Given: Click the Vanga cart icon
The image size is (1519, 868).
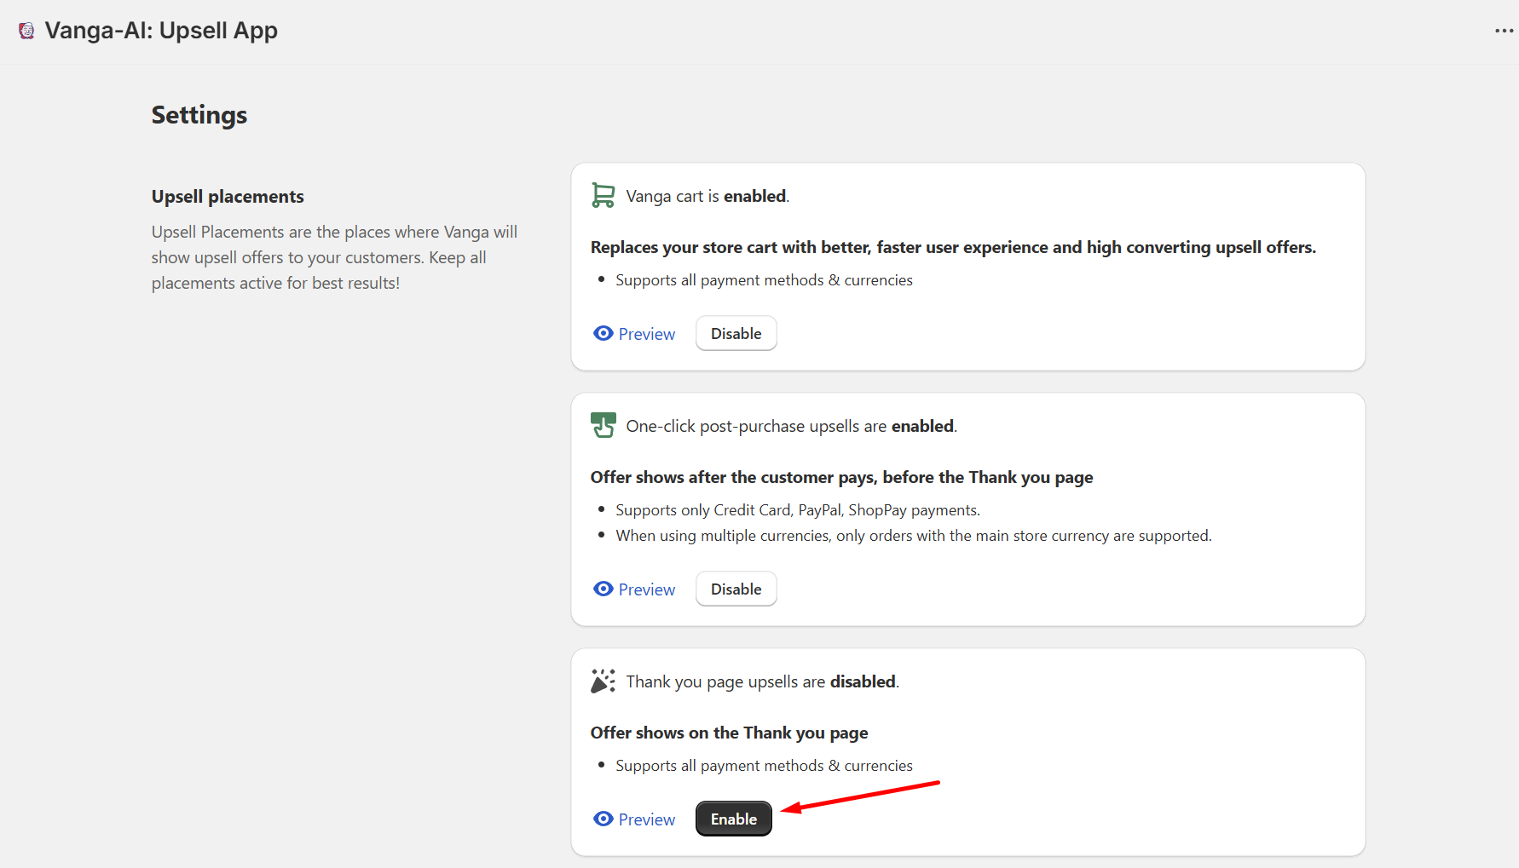Looking at the screenshot, I should coord(604,196).
